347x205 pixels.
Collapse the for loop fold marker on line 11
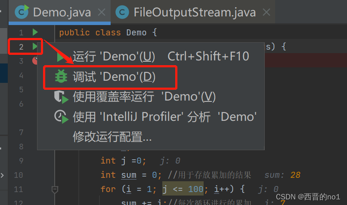click(55, 189)
